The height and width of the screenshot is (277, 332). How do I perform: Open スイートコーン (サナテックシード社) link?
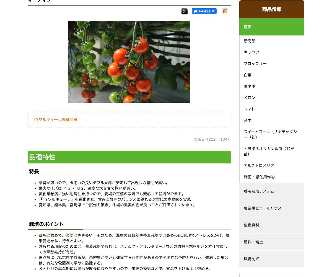pos(270,135)
